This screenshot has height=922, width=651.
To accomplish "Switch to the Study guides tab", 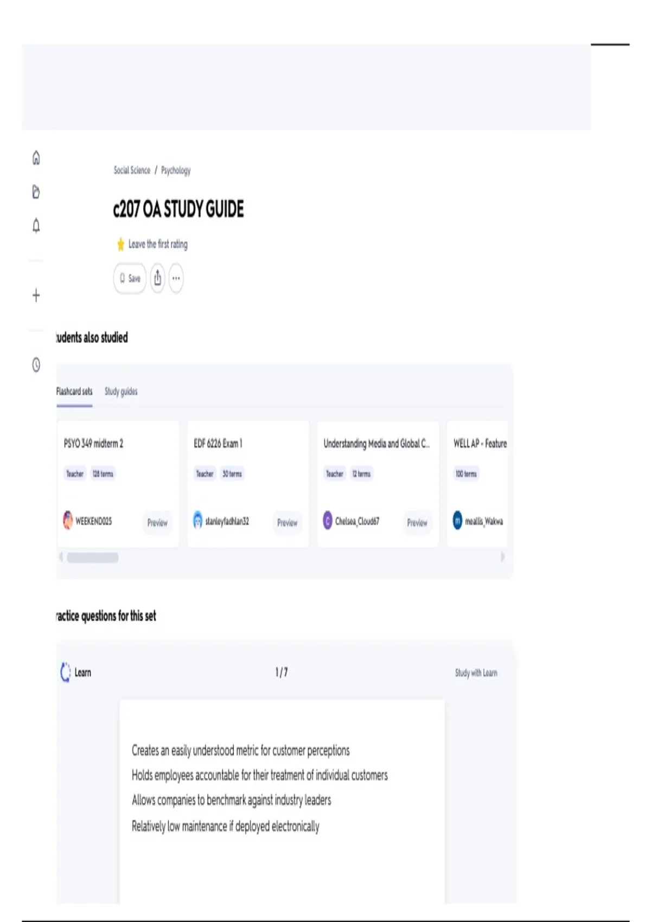I will pos(121,392).
